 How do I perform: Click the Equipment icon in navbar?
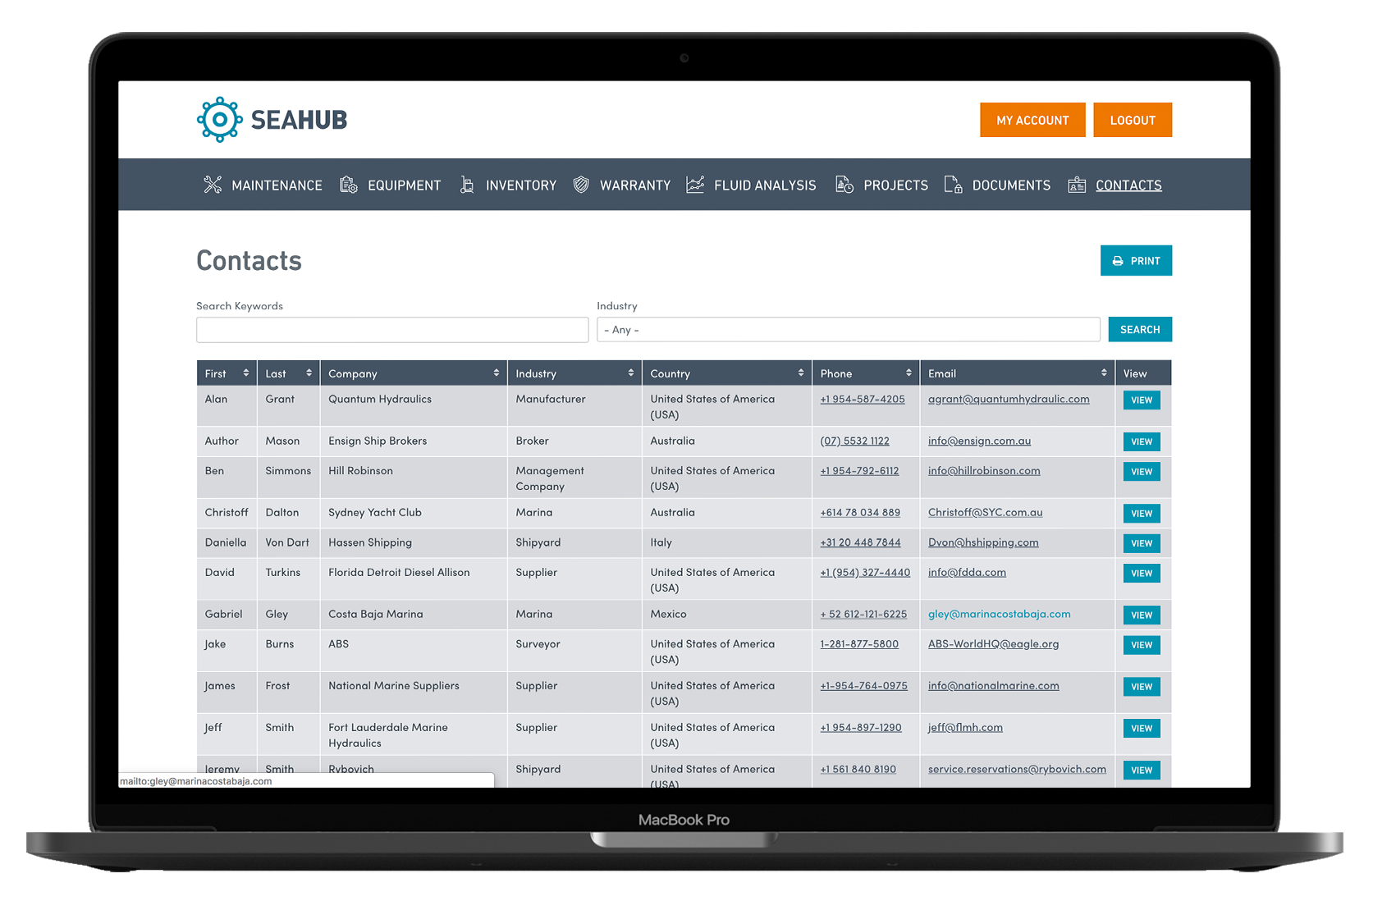(x=349, y=185)
